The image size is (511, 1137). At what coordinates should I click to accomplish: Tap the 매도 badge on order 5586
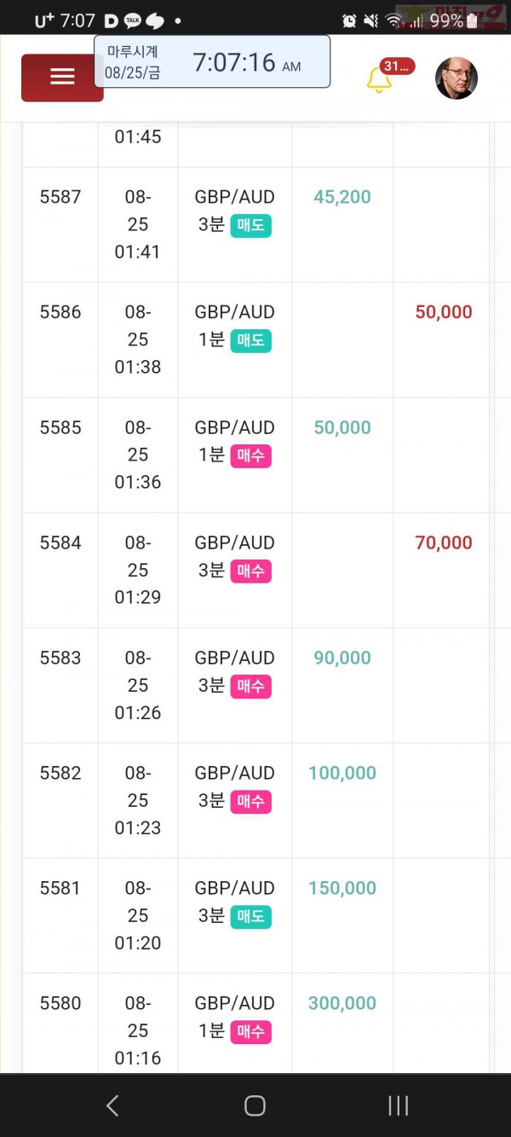[250, 340]
